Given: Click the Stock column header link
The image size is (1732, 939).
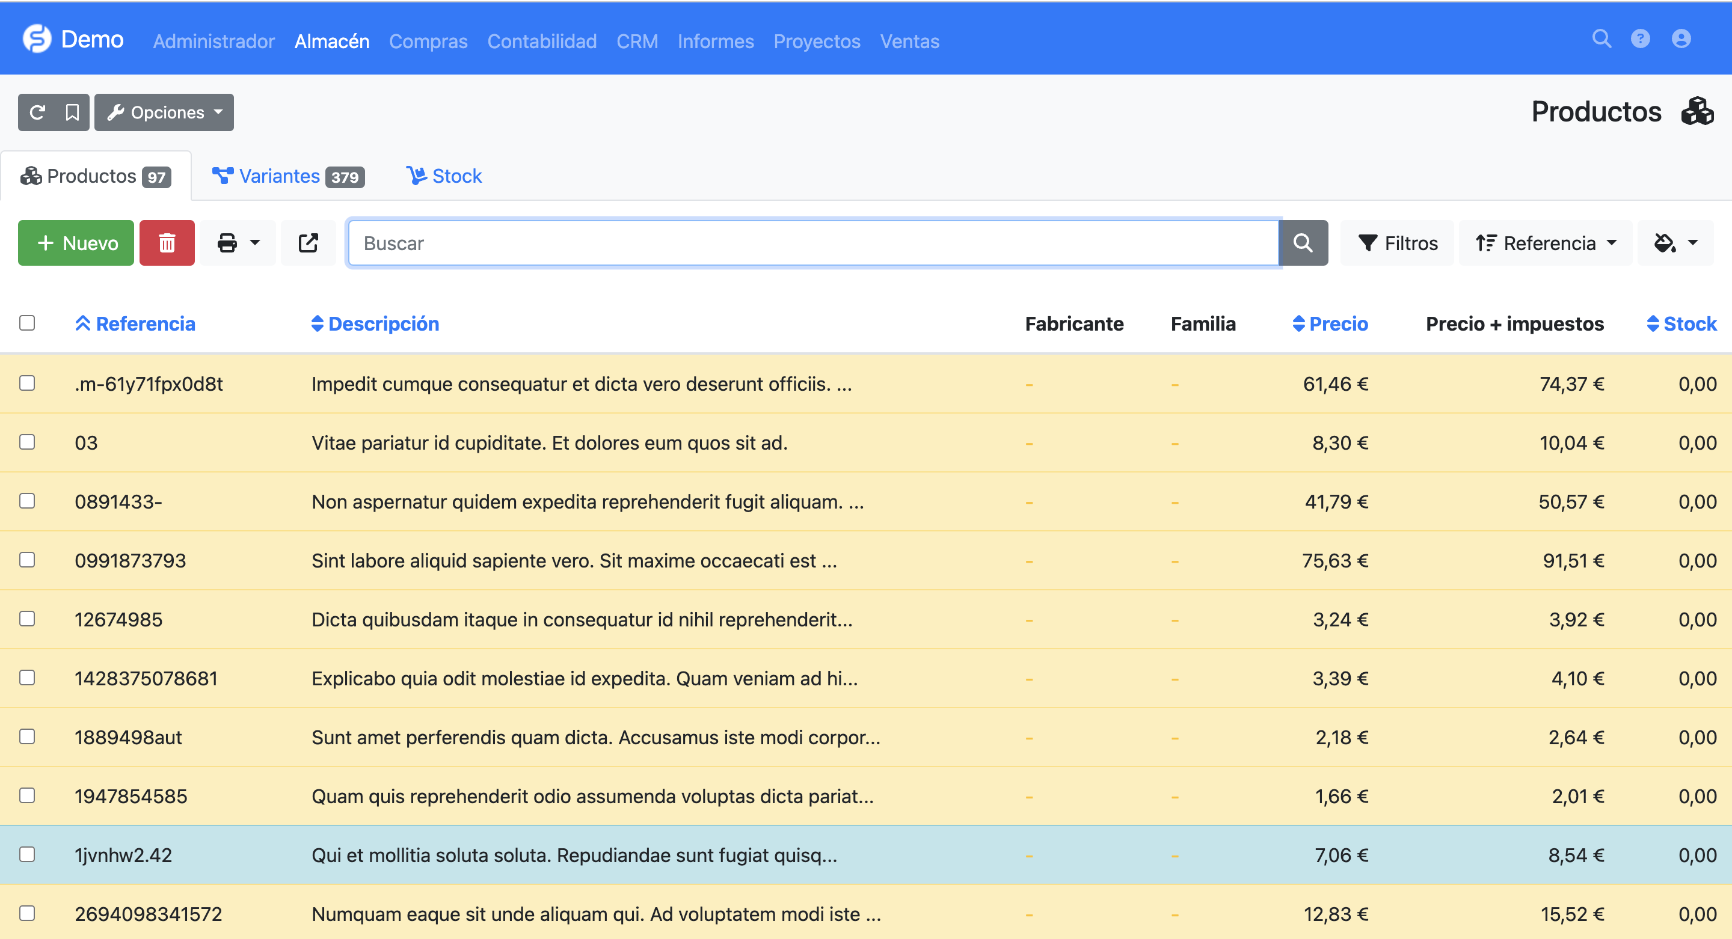Looking at the screenshot, I should [1691, 323].
